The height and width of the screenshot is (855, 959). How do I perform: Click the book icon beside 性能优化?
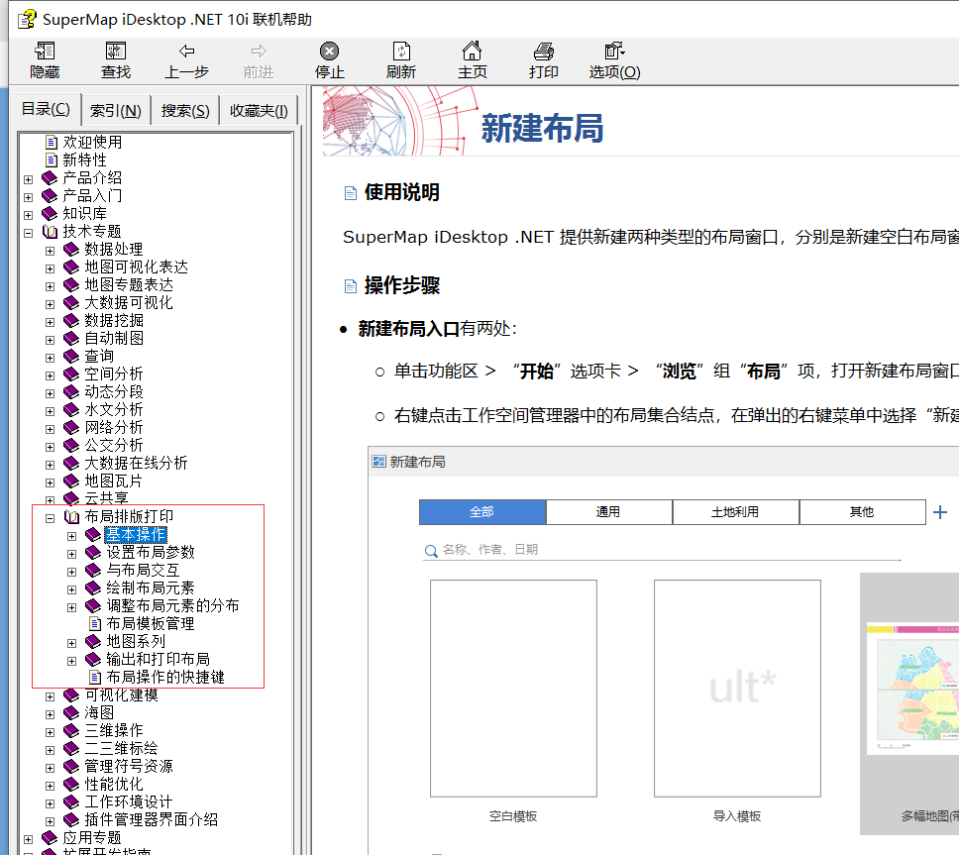pos(71,784)
